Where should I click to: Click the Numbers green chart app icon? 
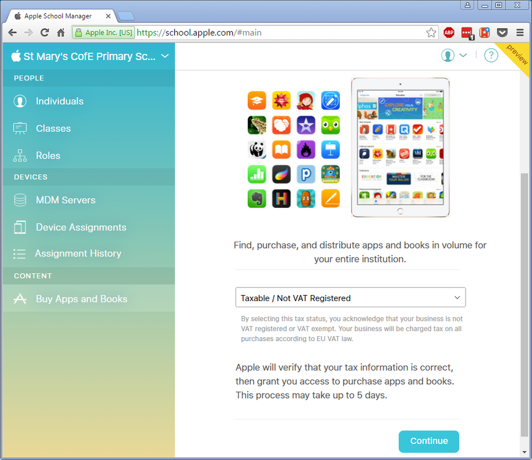point(257,174)
